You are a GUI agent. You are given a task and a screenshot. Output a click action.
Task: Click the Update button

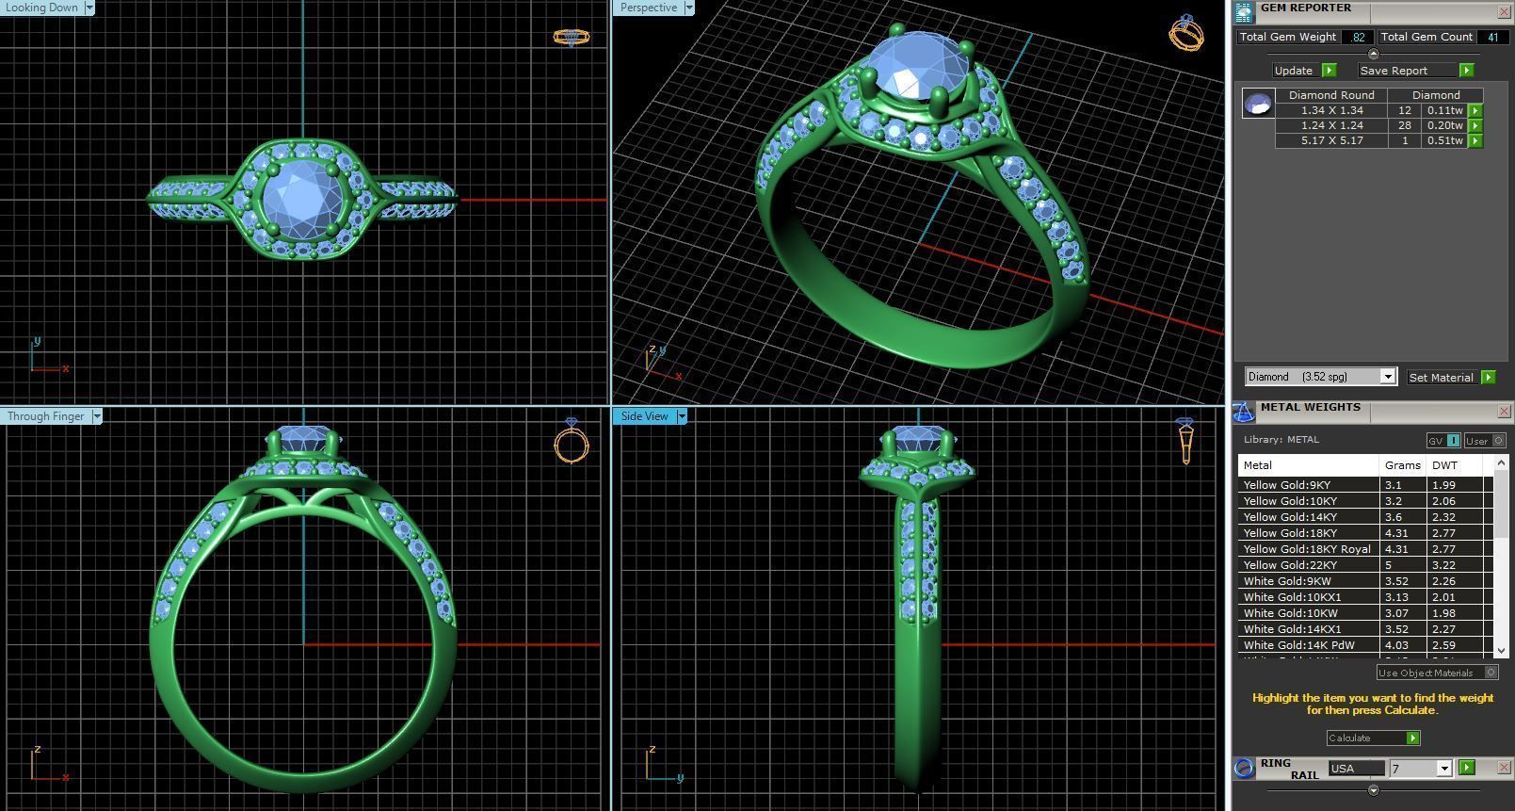pos(1294,71)
